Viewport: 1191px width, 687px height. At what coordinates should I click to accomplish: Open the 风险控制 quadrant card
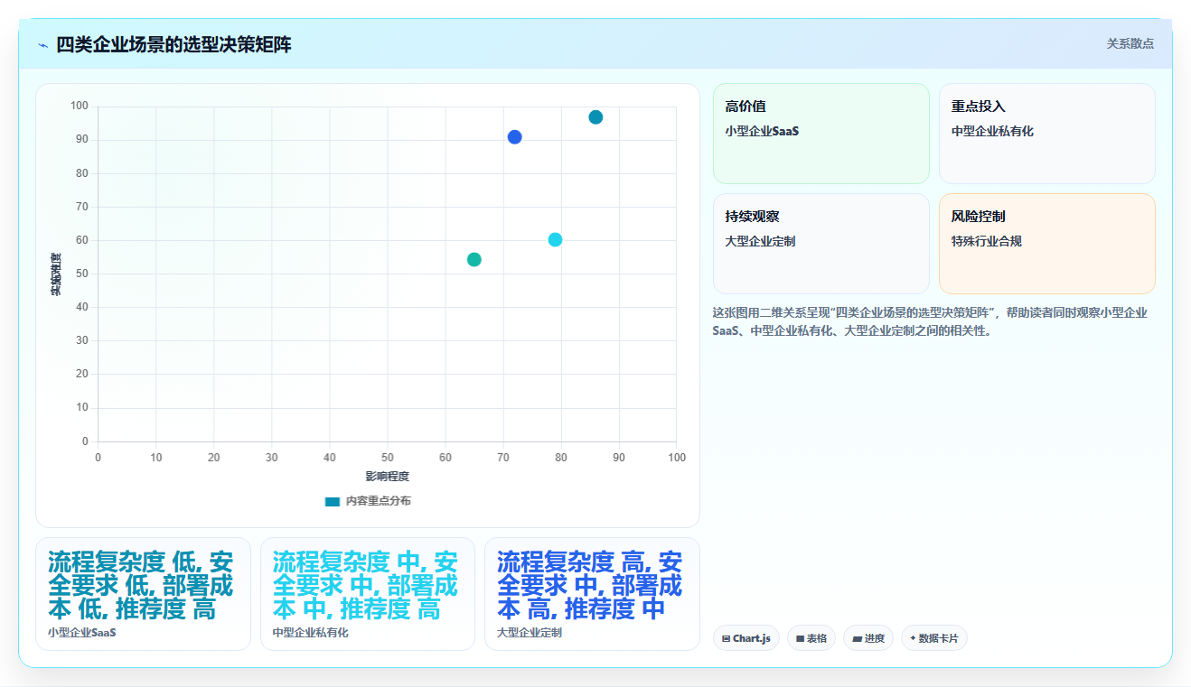click(x=1047, y=244)
